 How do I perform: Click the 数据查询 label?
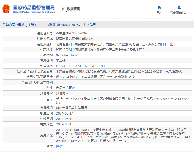tap(74, 9)
